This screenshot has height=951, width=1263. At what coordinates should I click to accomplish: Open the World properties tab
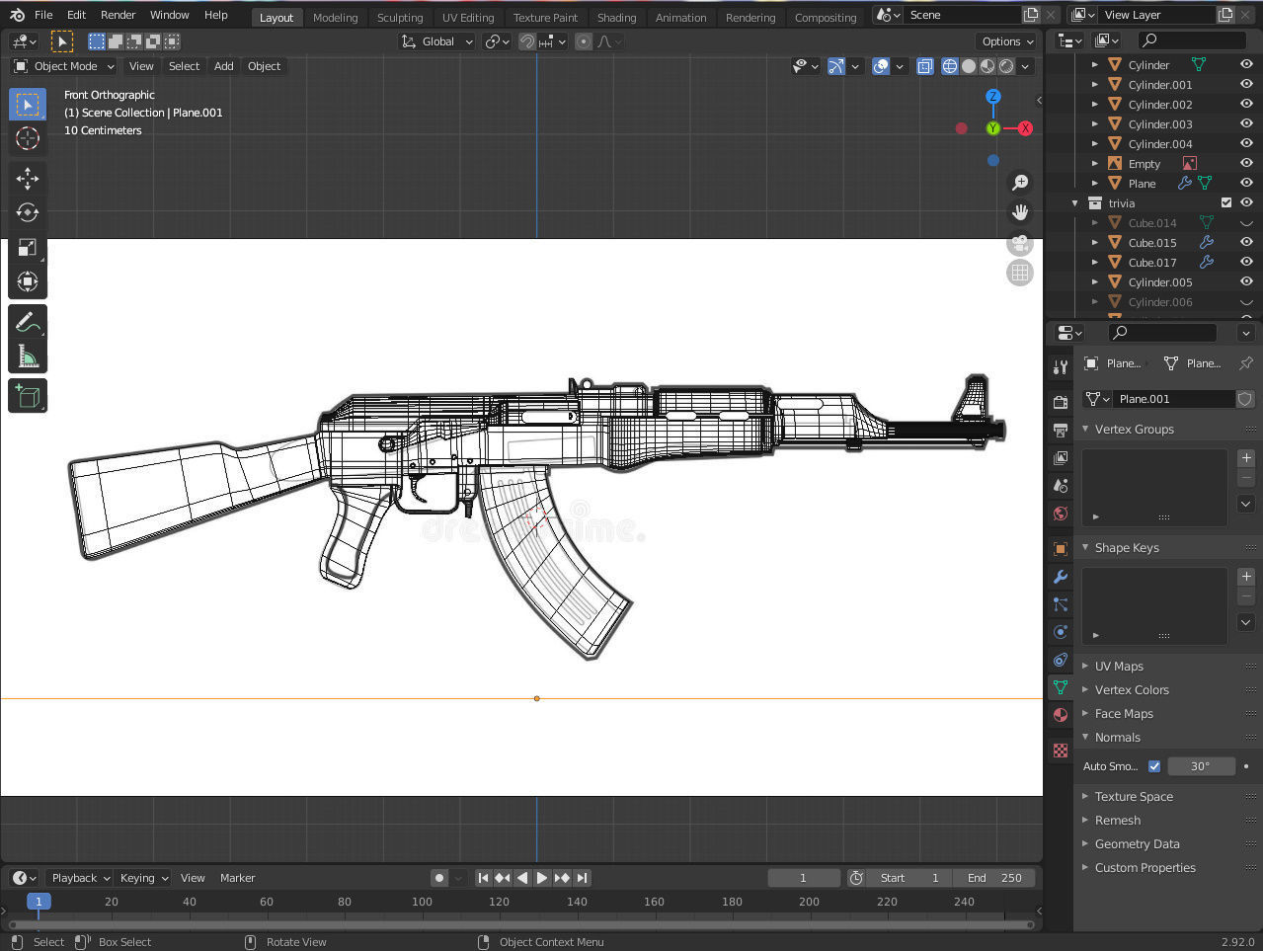tap(1061, 514)
